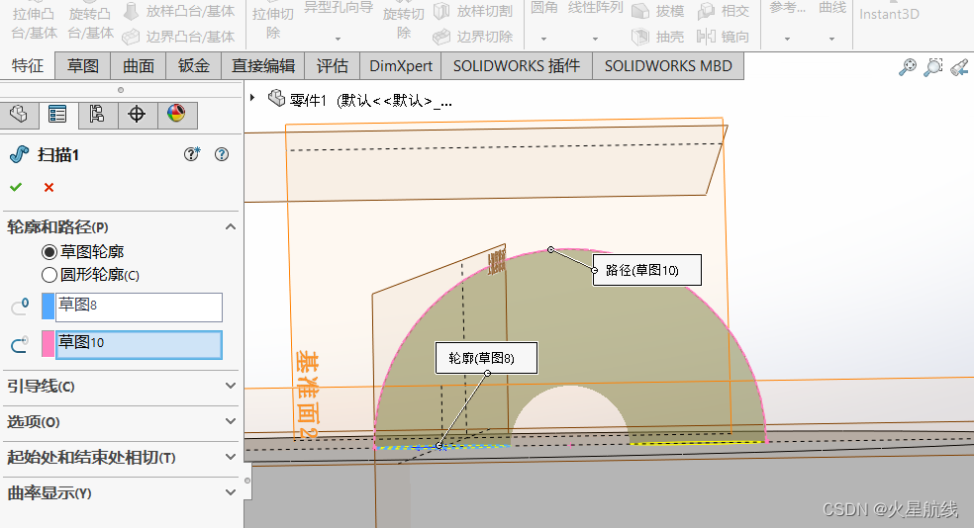
Task: Open the 曲线 dropdown arrow
Action: (831, 40)
